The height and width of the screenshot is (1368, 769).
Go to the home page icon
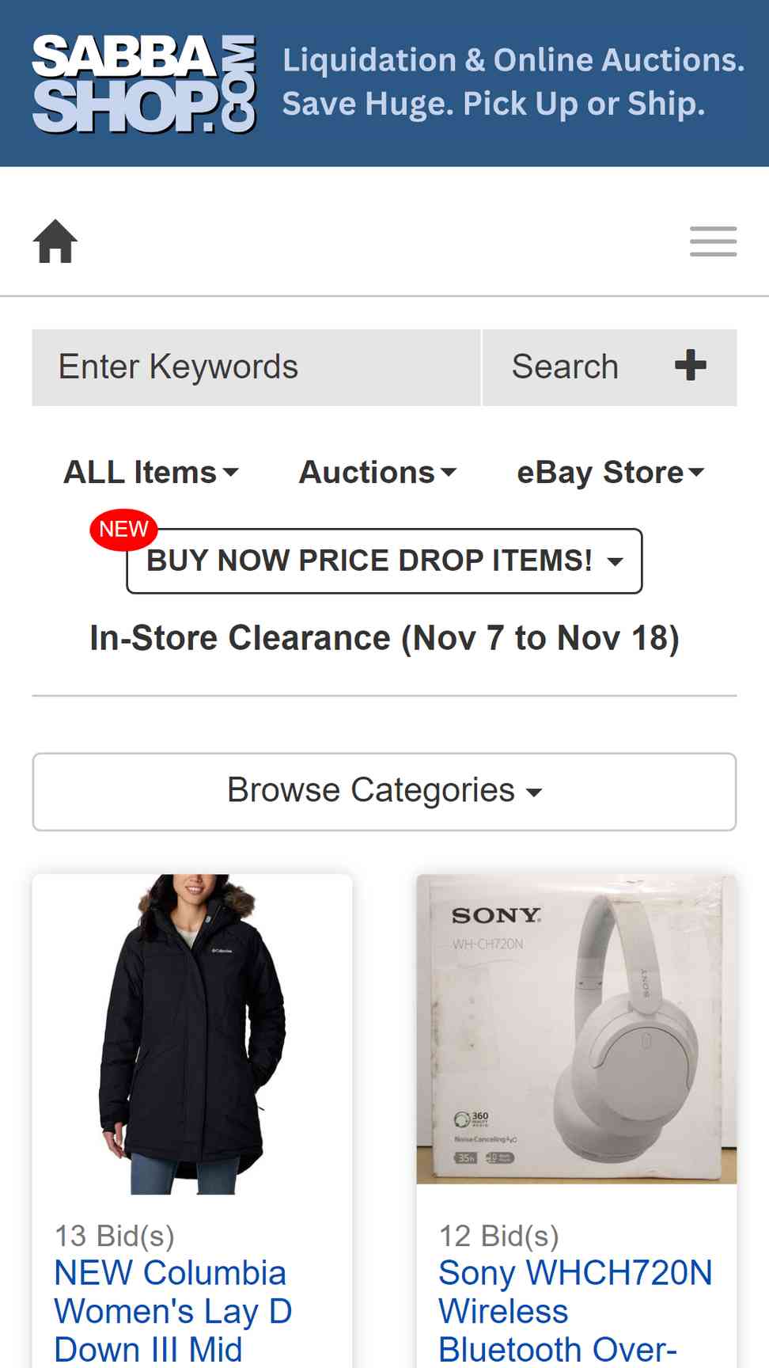click(55, 241)
